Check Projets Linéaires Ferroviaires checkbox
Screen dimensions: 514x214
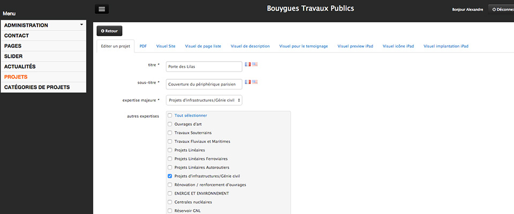170,158
